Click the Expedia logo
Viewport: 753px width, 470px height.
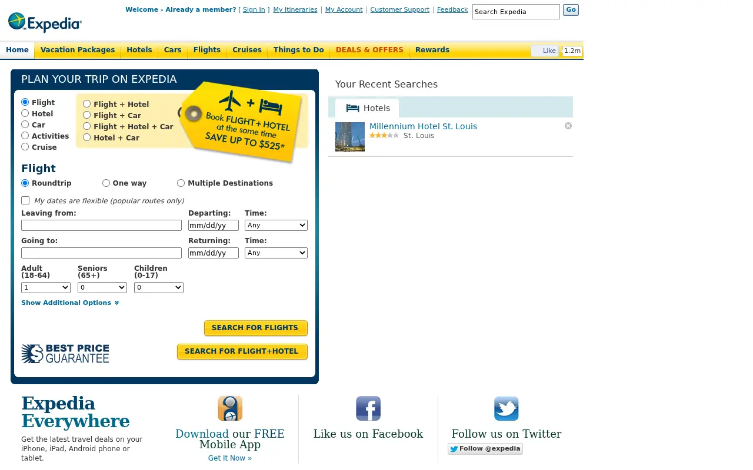(45, 23)
